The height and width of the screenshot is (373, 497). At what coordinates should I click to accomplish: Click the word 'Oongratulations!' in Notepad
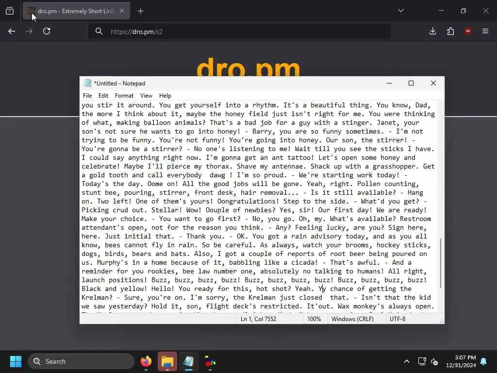pos(248,202)
